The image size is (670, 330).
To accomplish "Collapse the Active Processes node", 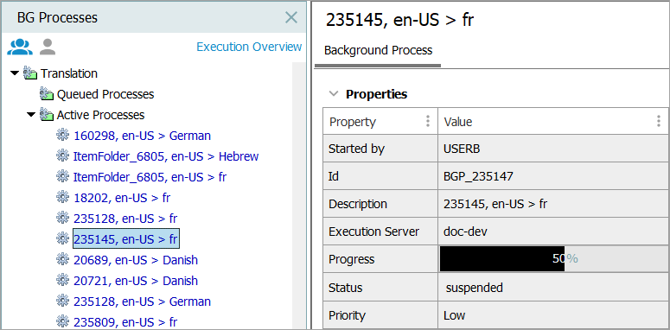I will (31, 115).
